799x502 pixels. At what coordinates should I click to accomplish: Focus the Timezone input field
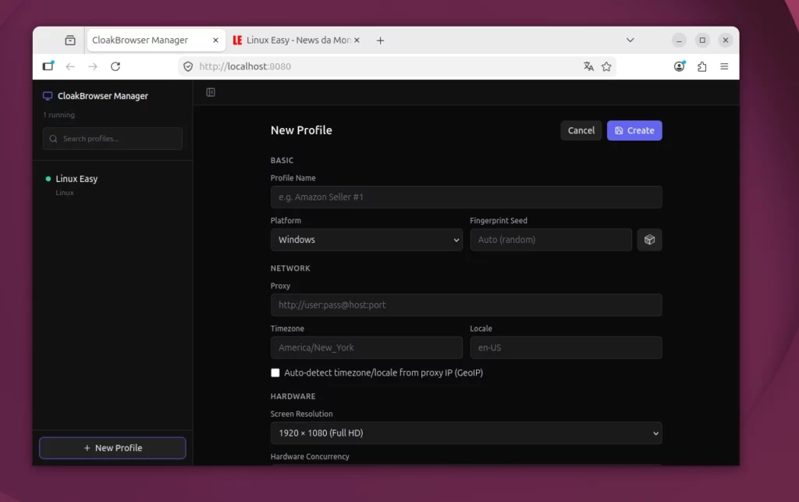(x=367, y=347)
